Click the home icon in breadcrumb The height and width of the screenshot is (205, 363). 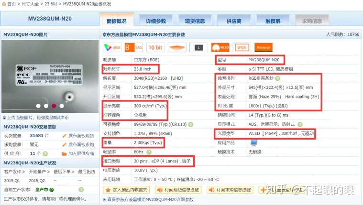coord(3,4)
